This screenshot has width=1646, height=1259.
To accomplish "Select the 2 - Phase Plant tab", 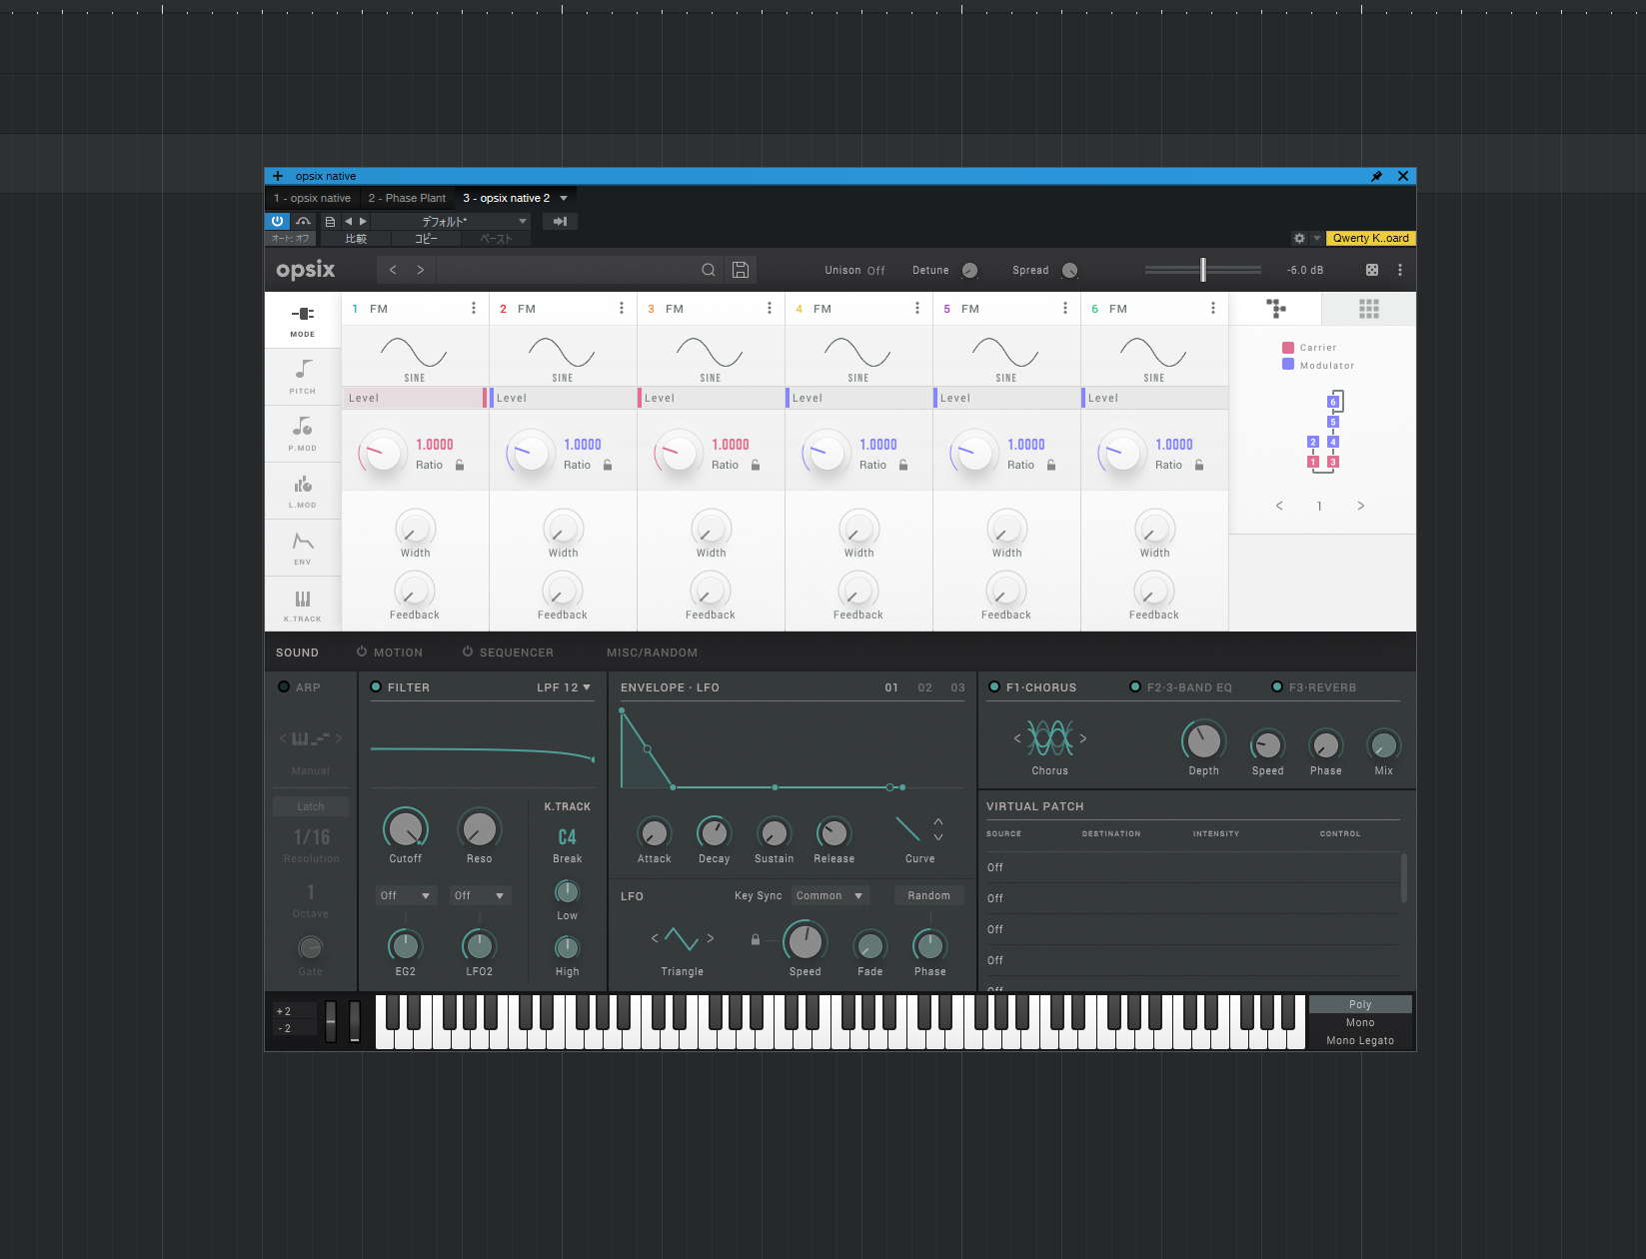I will coord(407,198).
